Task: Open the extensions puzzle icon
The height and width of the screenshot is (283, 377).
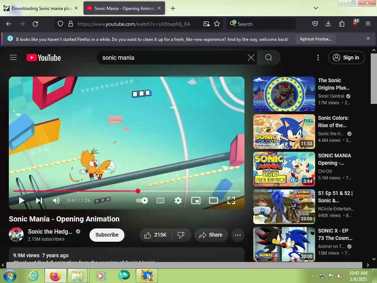Action: coord(341,24)
